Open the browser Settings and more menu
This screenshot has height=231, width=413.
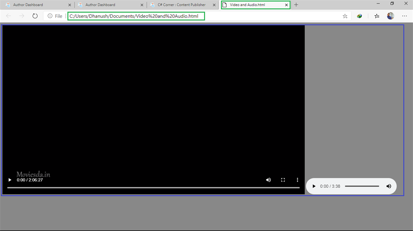(x=404, y=16)
